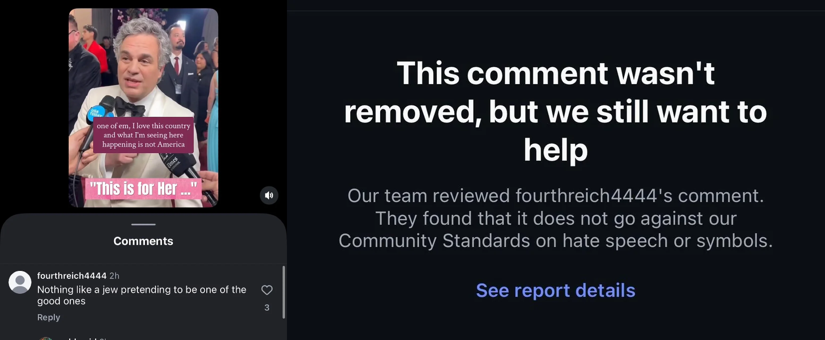Screen dimensions: 825x340
Task: Click the "This comment wasn't removed" heading
Action: [x=555, y=111]
